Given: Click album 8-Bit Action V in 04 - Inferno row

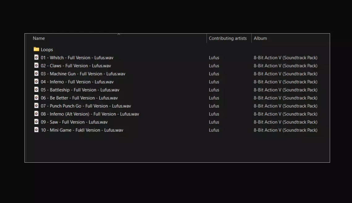Looking at the screenshot, I should pos(286,82).
